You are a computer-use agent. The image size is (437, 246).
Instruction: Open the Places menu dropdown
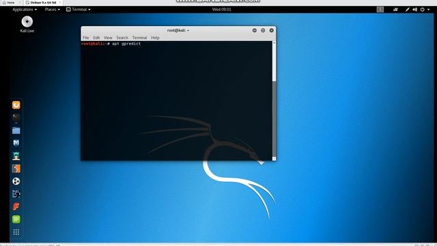[53, 10]
